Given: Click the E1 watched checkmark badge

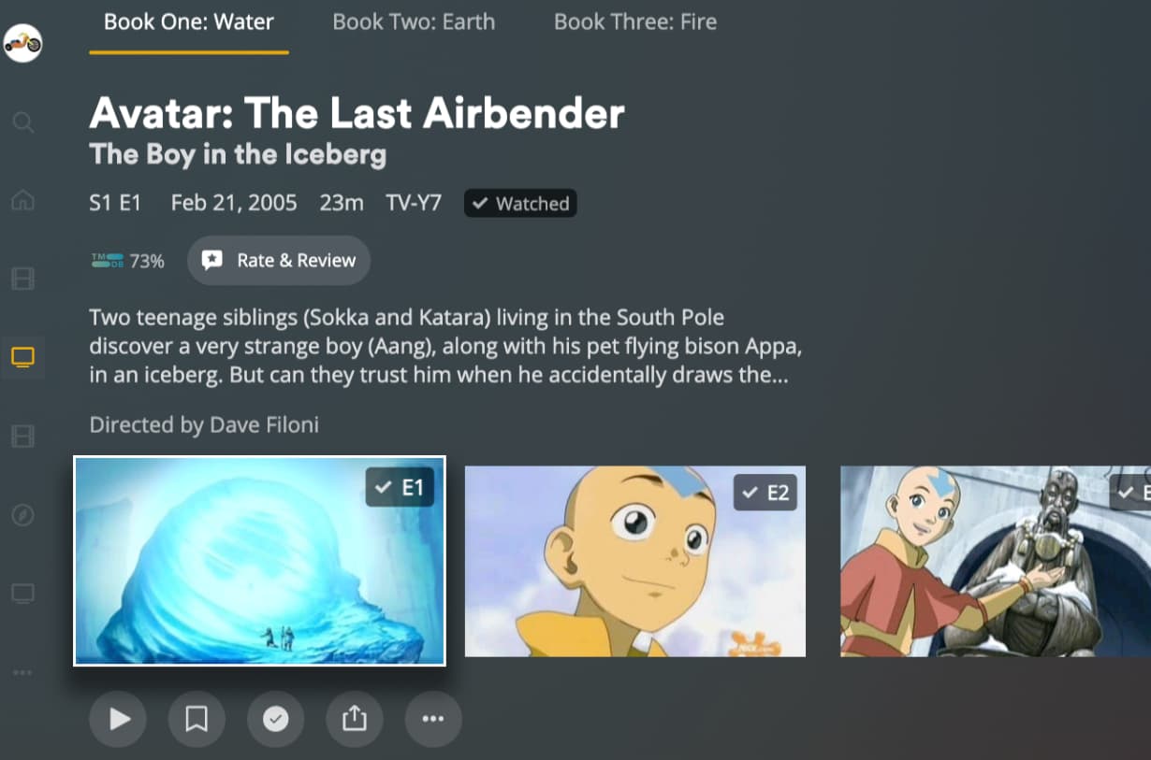Looking at the screenshot, I should 400,487.
